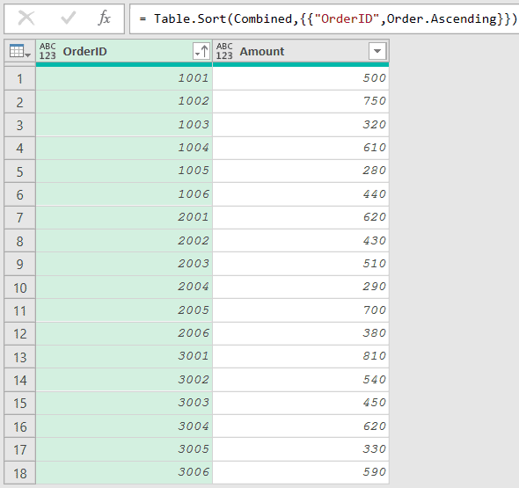519x488 pixels.
Task: Select row number 12
Action: (x=20, y=334)
